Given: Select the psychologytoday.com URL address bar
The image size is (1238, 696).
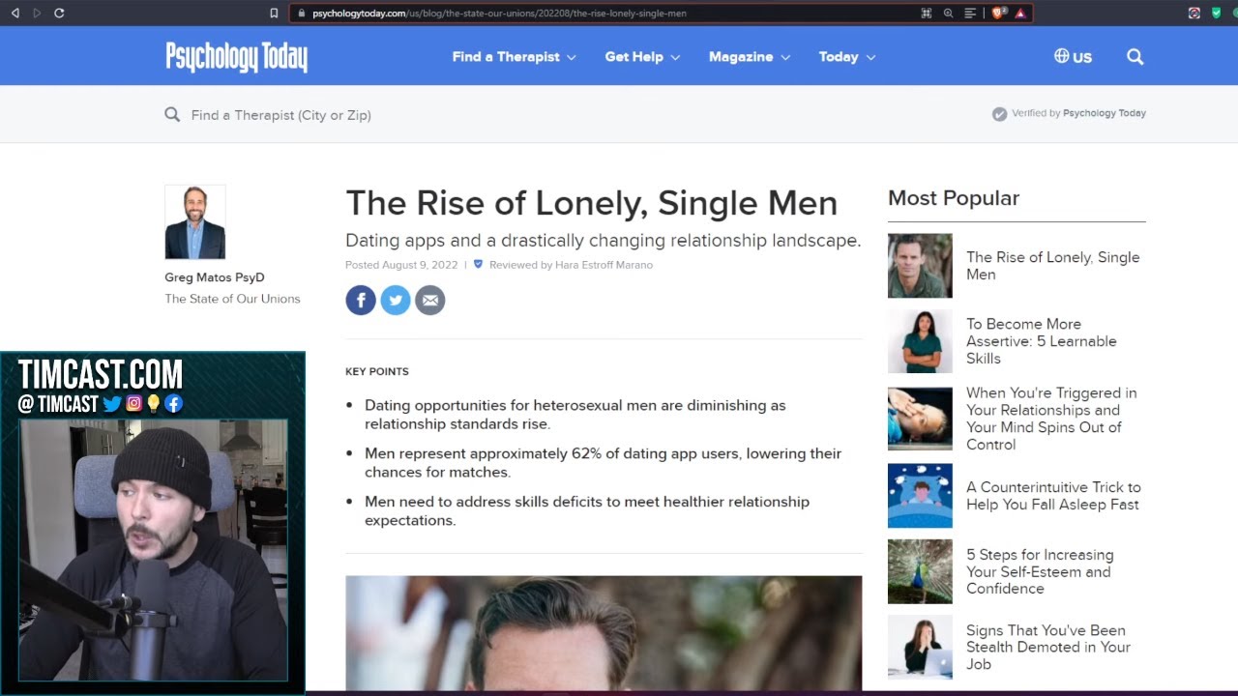Looking at the screenshot, I should click(499, 13).
